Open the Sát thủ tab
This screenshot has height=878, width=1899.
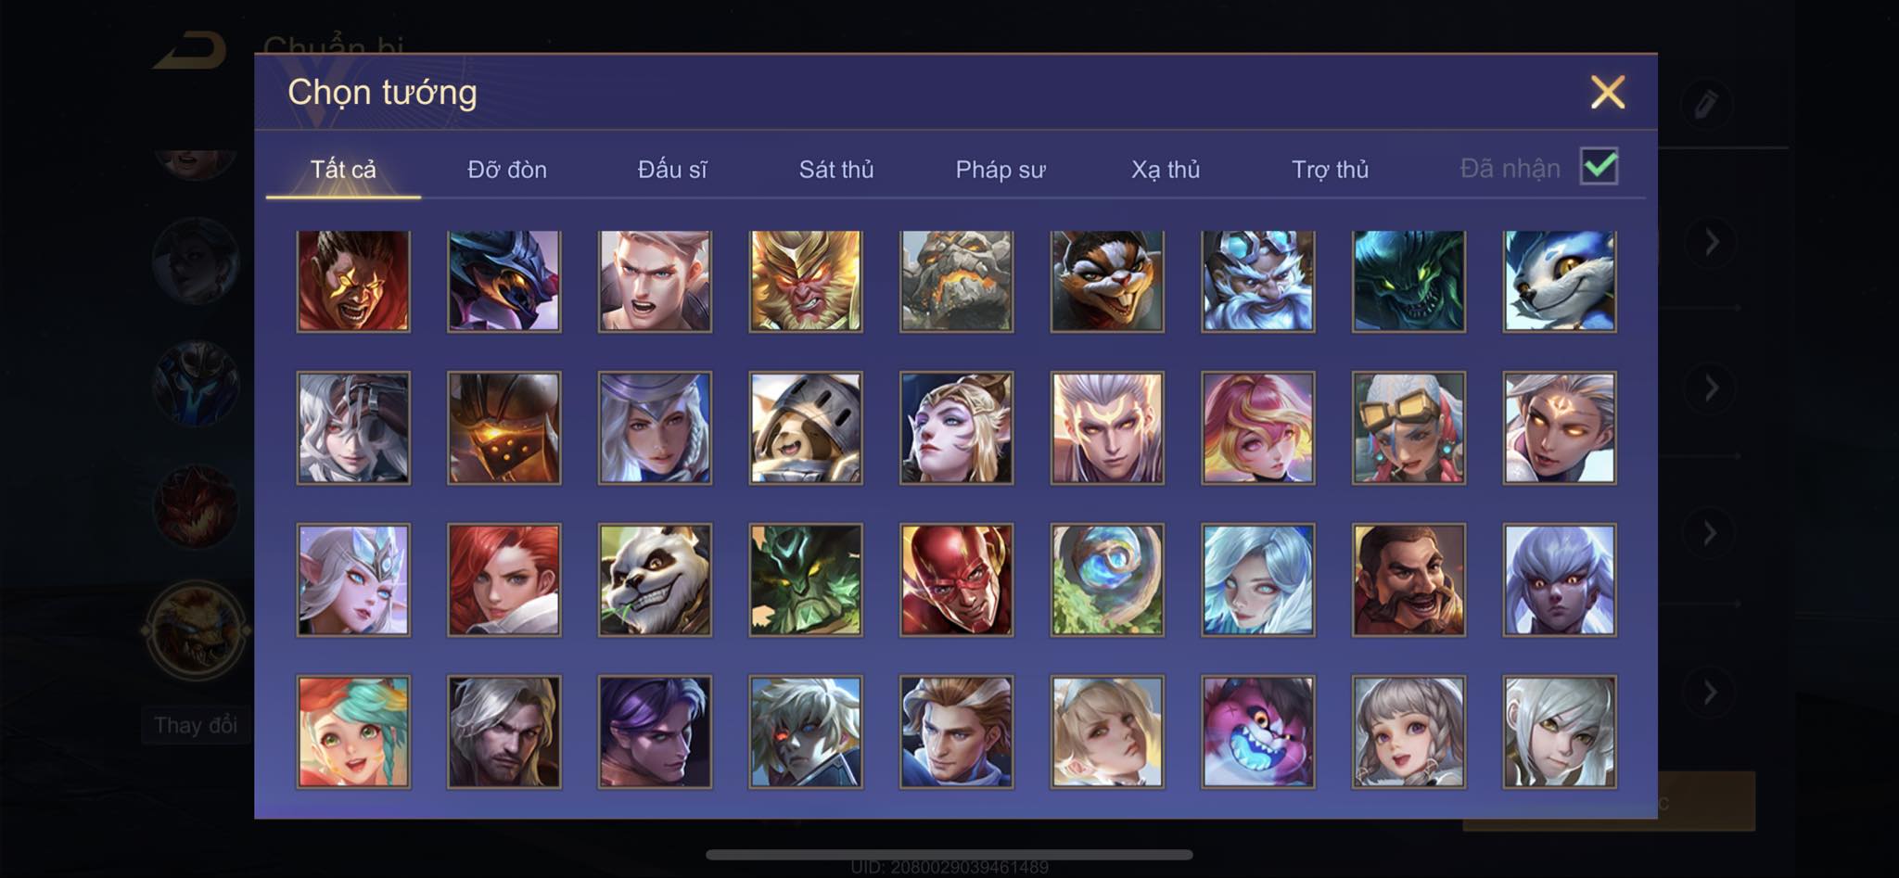point(836,170)
